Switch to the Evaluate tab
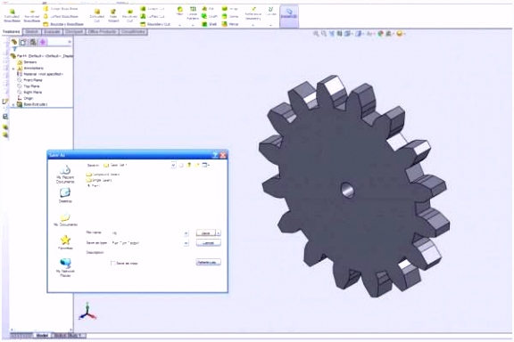514x342 pixels. 52,32
